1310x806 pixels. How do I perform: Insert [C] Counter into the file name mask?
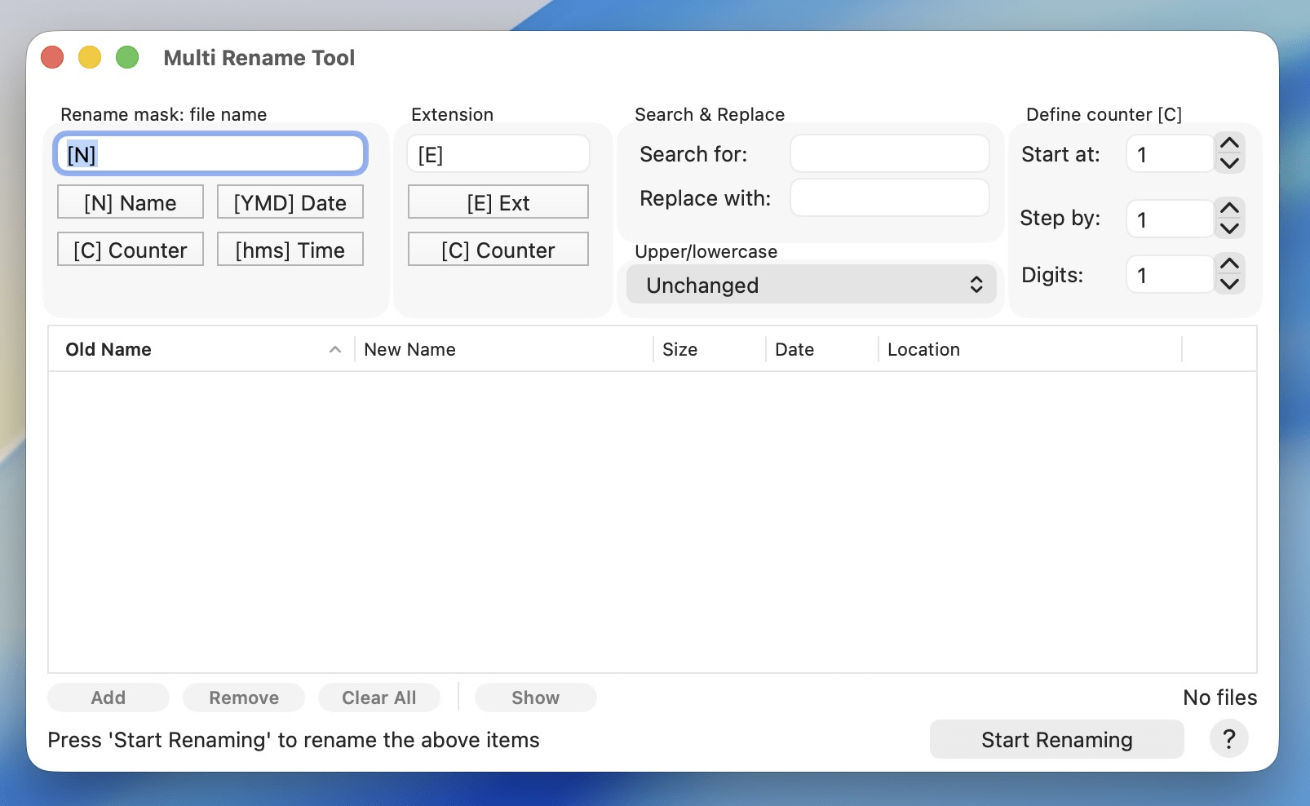click(130, 250)
